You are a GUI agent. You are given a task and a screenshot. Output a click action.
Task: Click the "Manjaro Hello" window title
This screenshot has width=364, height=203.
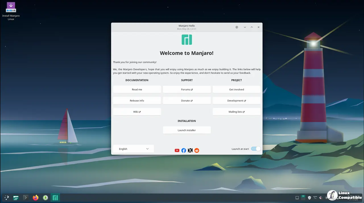[187, 26]
